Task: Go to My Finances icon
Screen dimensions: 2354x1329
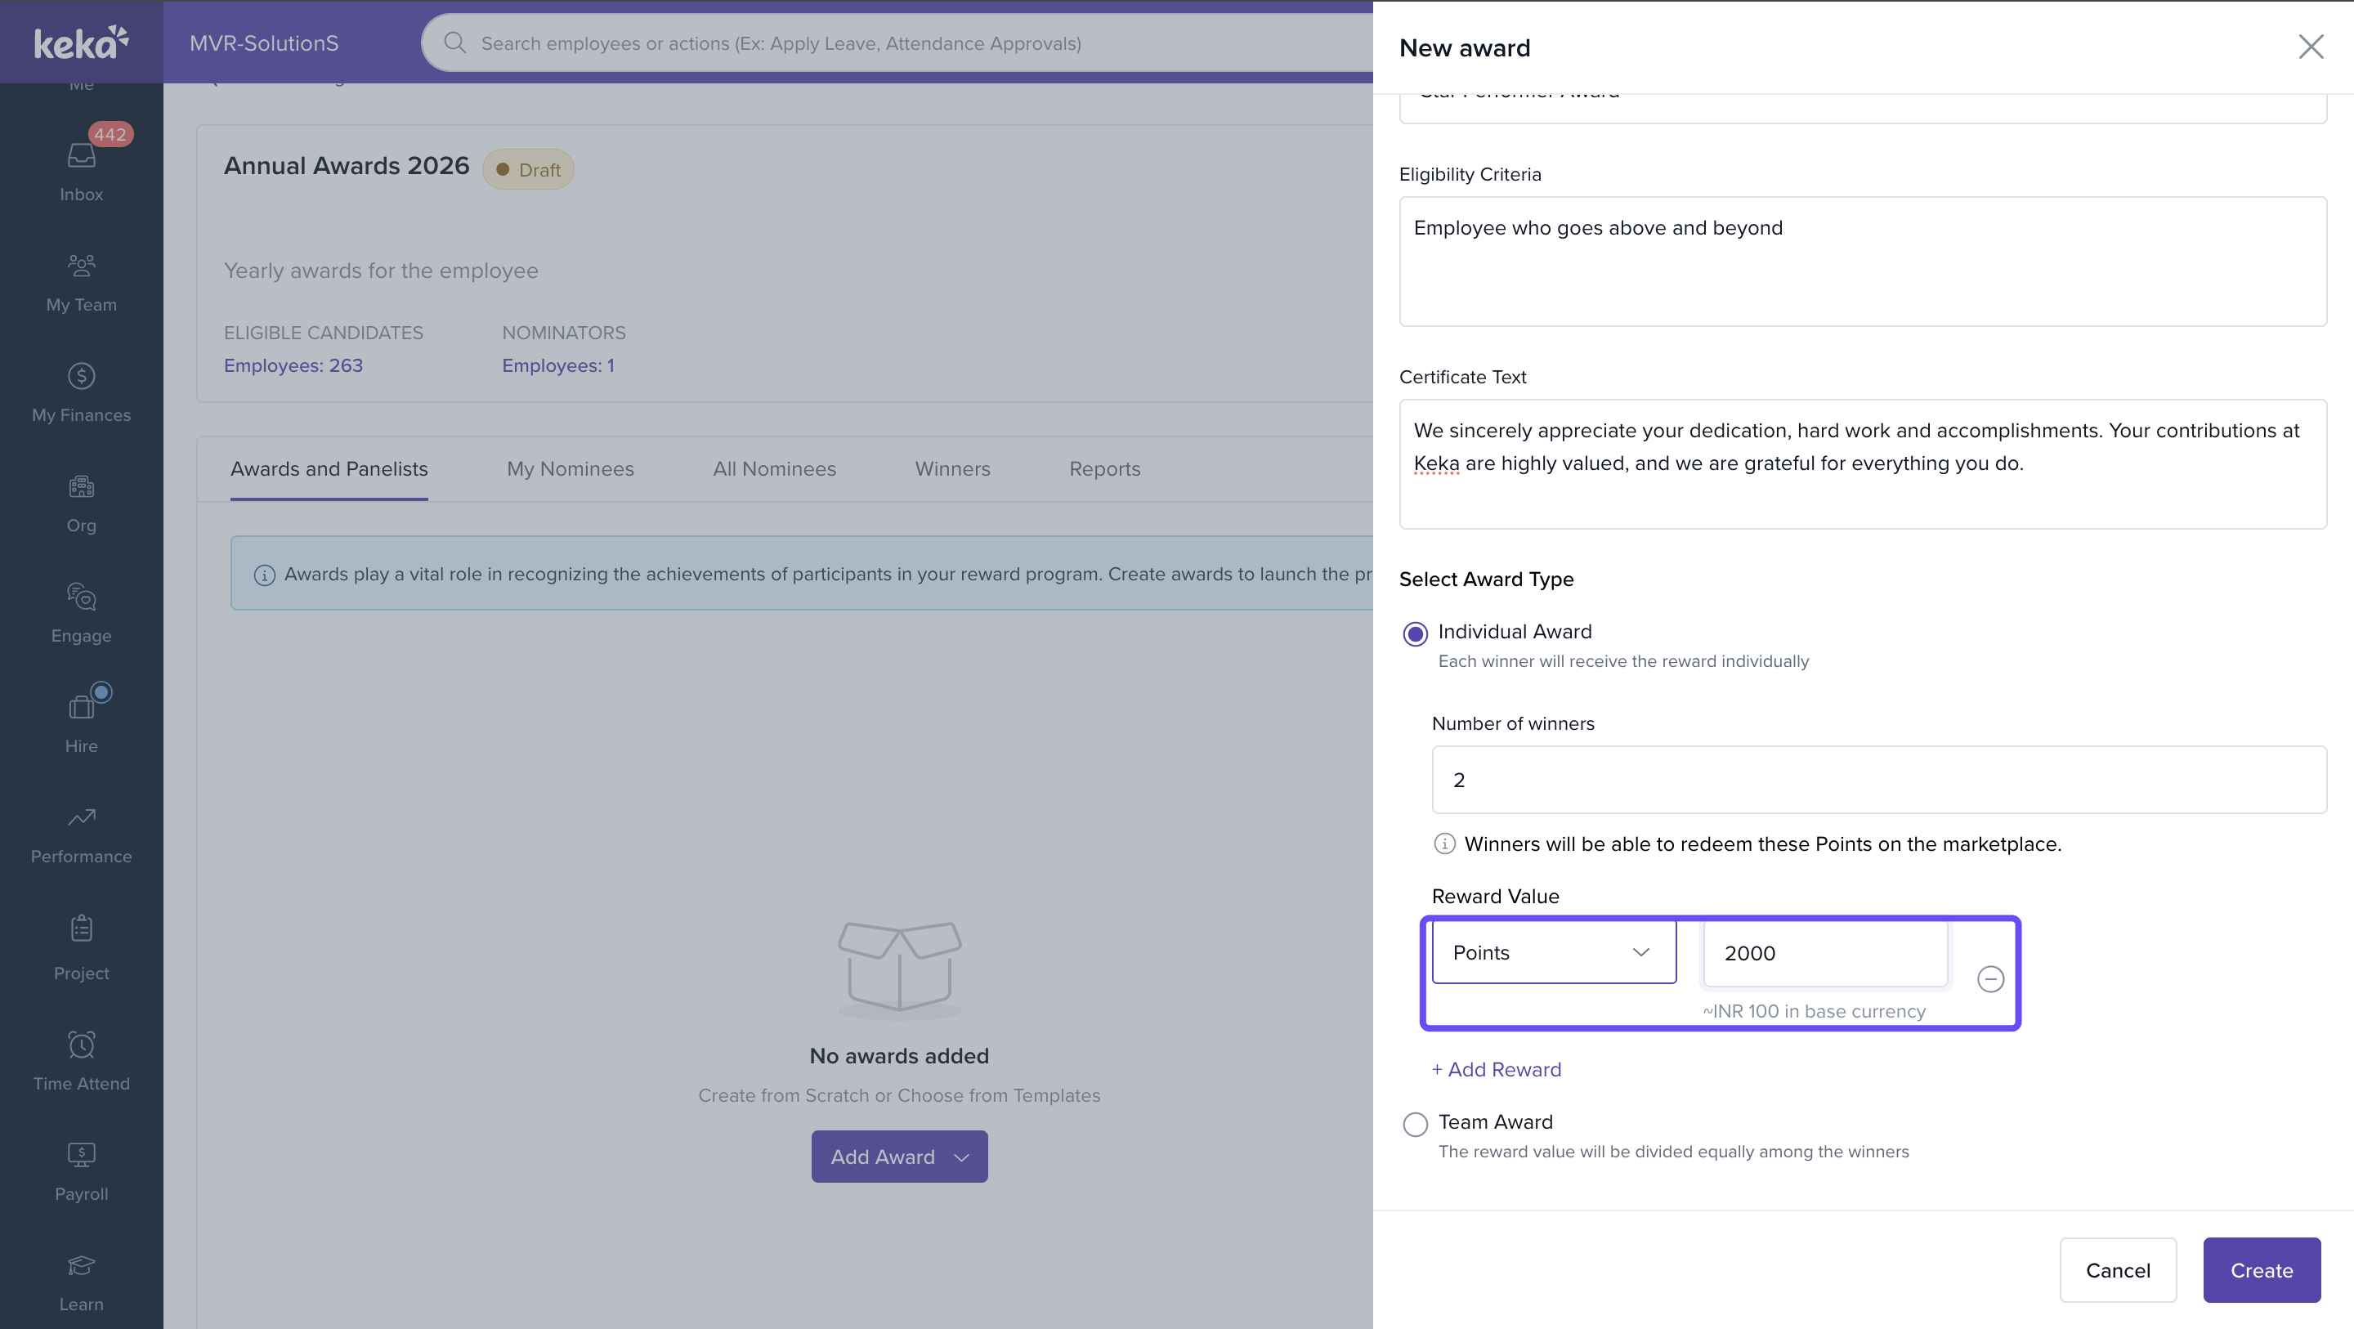Action: click(x=82, y=377)
